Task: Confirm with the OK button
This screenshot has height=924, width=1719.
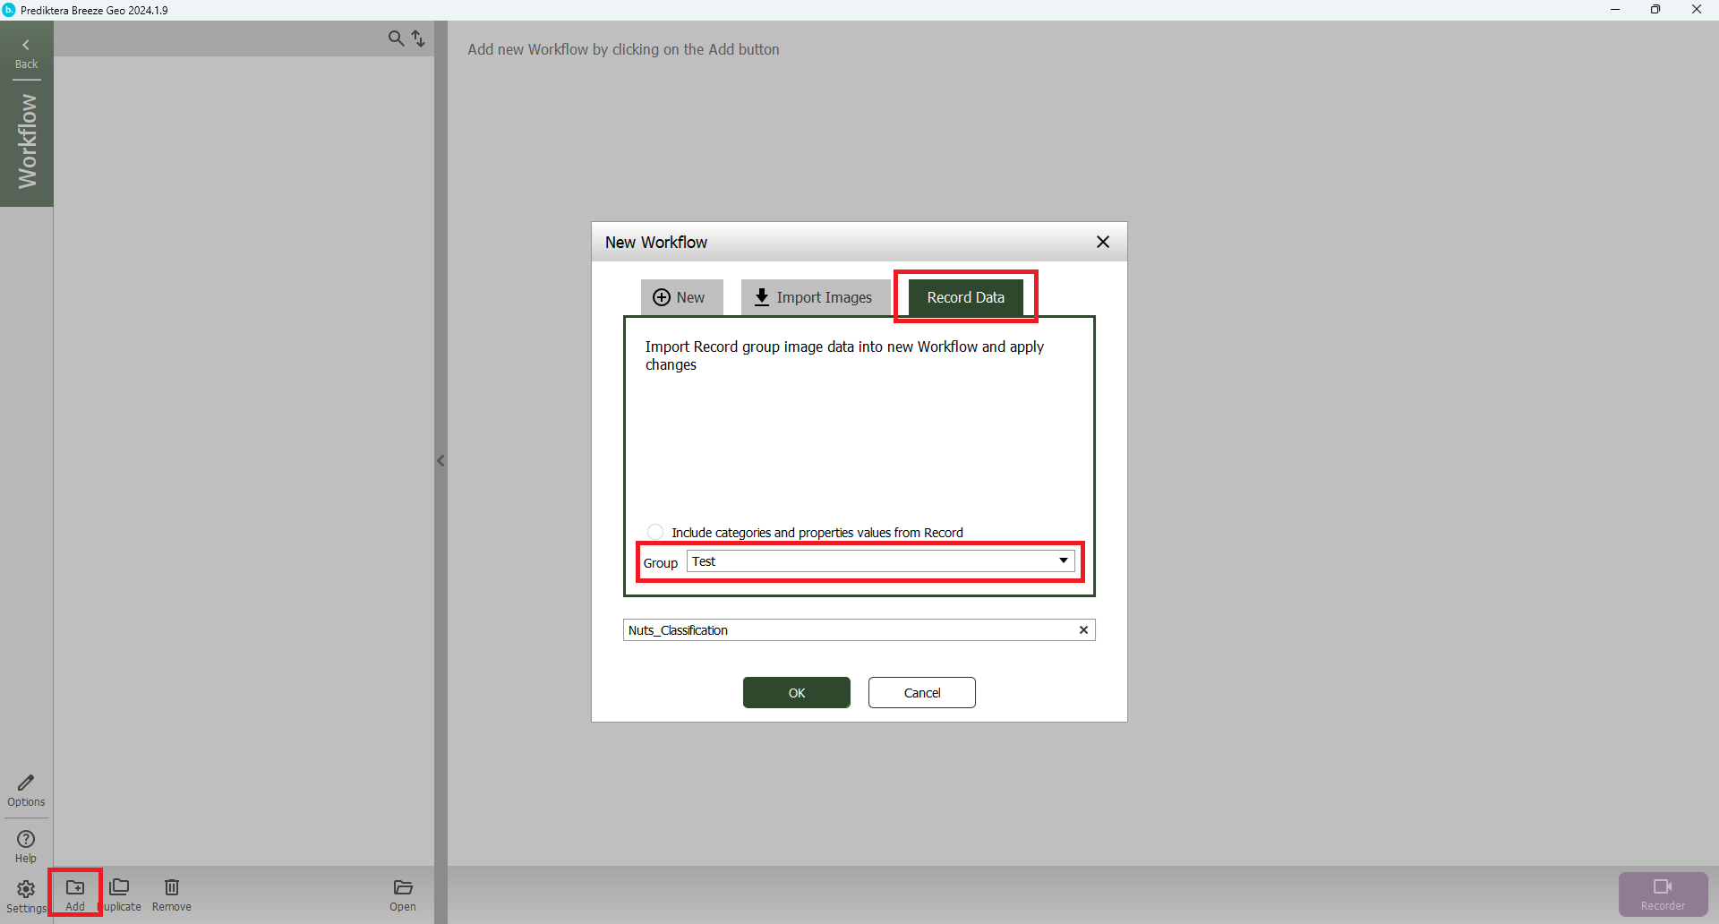Action: 796,693
